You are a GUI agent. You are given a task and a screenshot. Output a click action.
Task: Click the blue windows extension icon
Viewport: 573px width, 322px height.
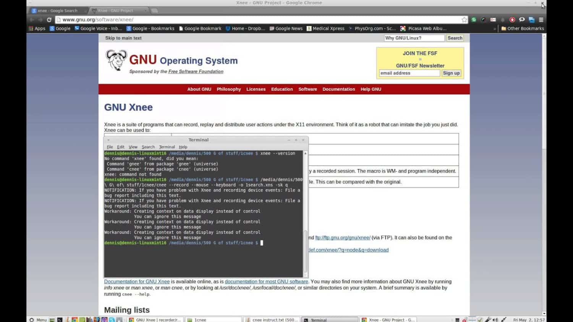click(x=531, y=19)
